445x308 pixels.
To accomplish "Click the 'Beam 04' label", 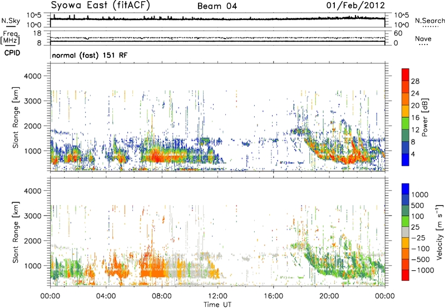I will tap(217, 6).
